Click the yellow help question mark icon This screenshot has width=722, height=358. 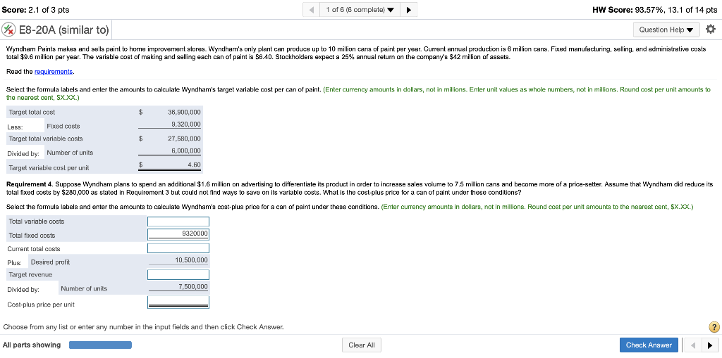(x=714, y=327)
